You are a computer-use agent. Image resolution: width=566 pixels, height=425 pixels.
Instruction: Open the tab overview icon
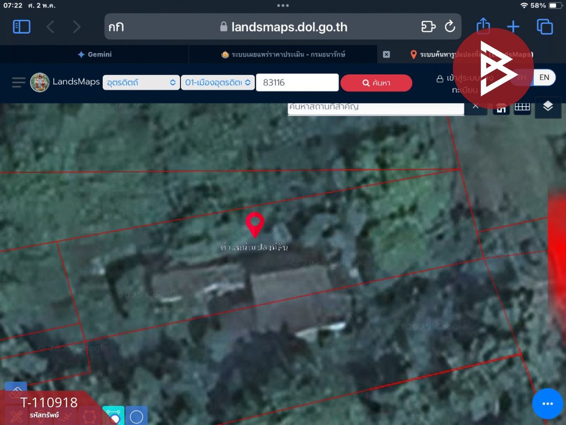click(545, 27)
